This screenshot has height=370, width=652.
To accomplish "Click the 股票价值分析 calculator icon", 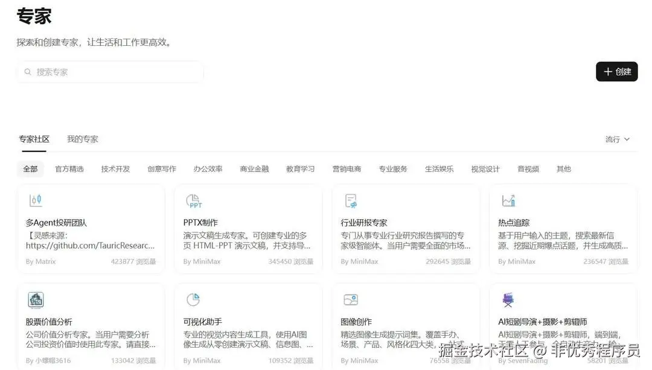I will (x=35, y=300).
